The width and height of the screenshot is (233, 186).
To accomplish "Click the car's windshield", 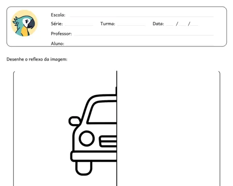I will coord(102,112).
